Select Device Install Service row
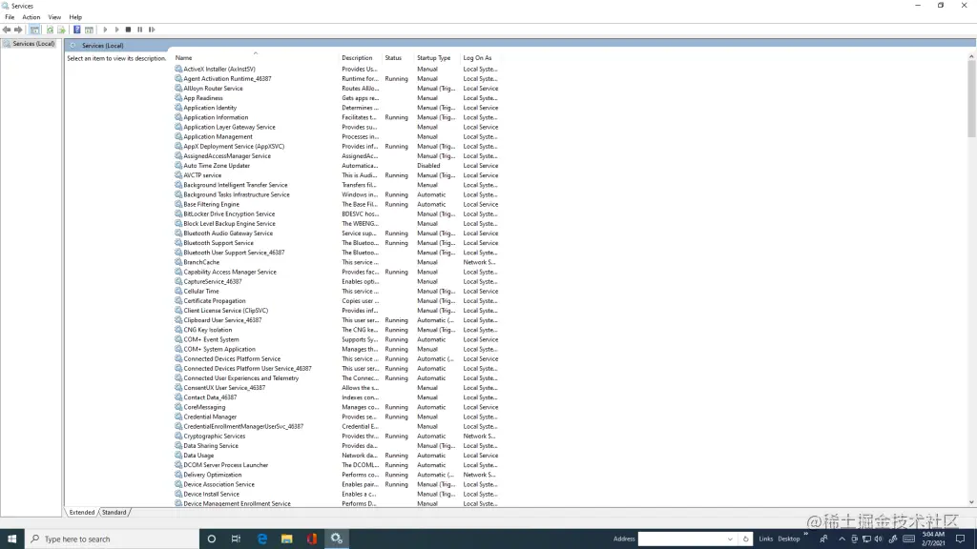 click(337, 494)
